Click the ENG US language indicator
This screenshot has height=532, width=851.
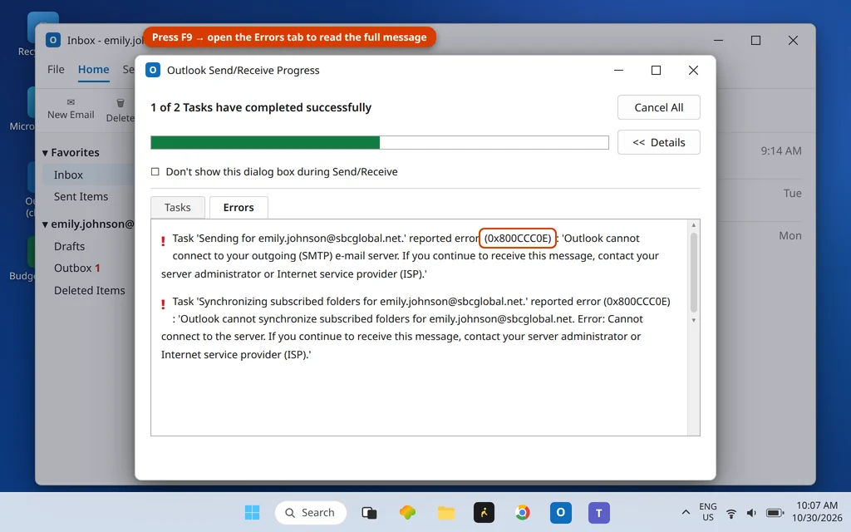pyautogui.click(x=708, y=512)
